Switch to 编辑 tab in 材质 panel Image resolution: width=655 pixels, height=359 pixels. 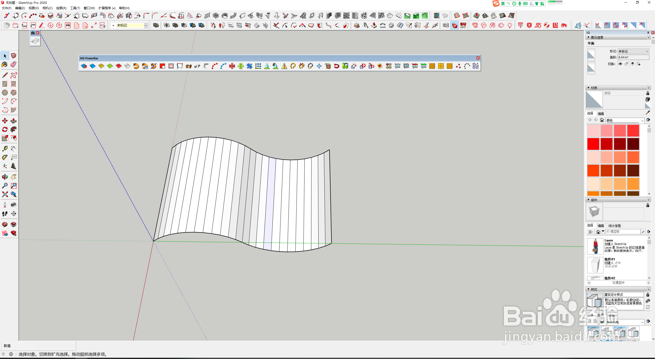pyautogui.click(x=601, y=114)
